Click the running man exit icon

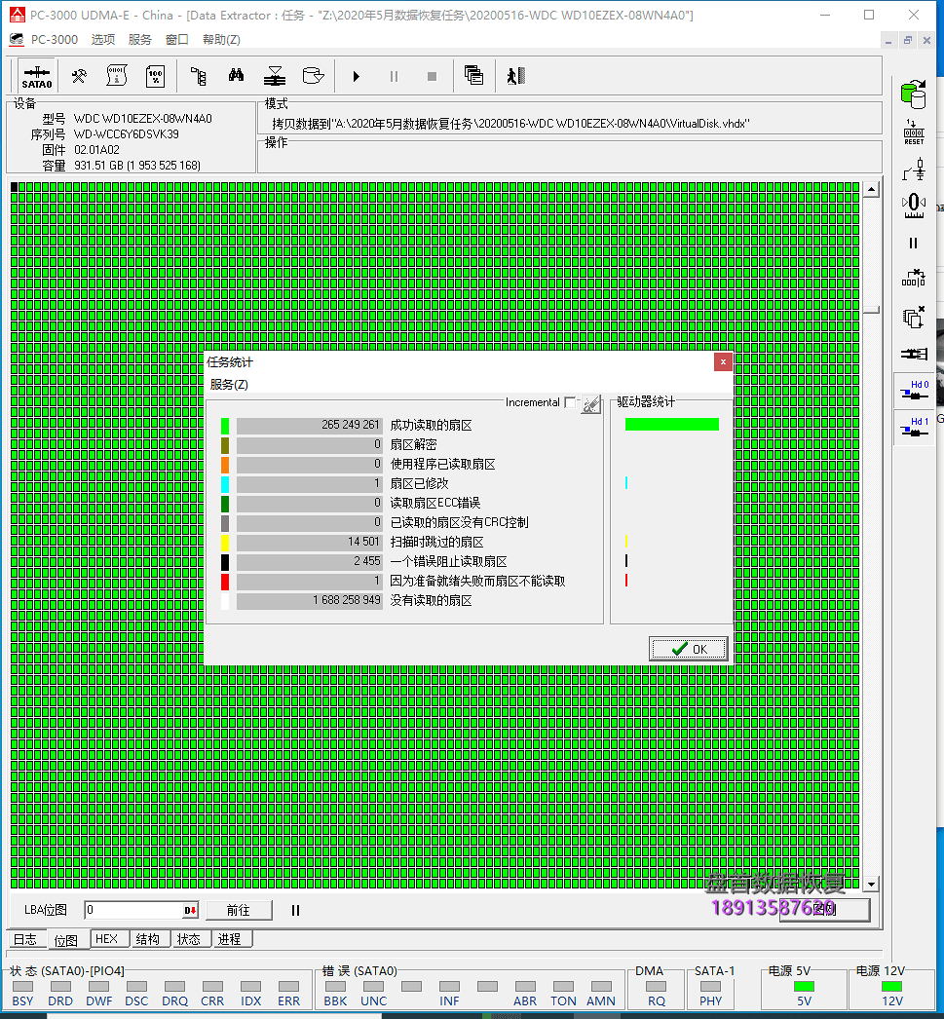tap(516, 77)
